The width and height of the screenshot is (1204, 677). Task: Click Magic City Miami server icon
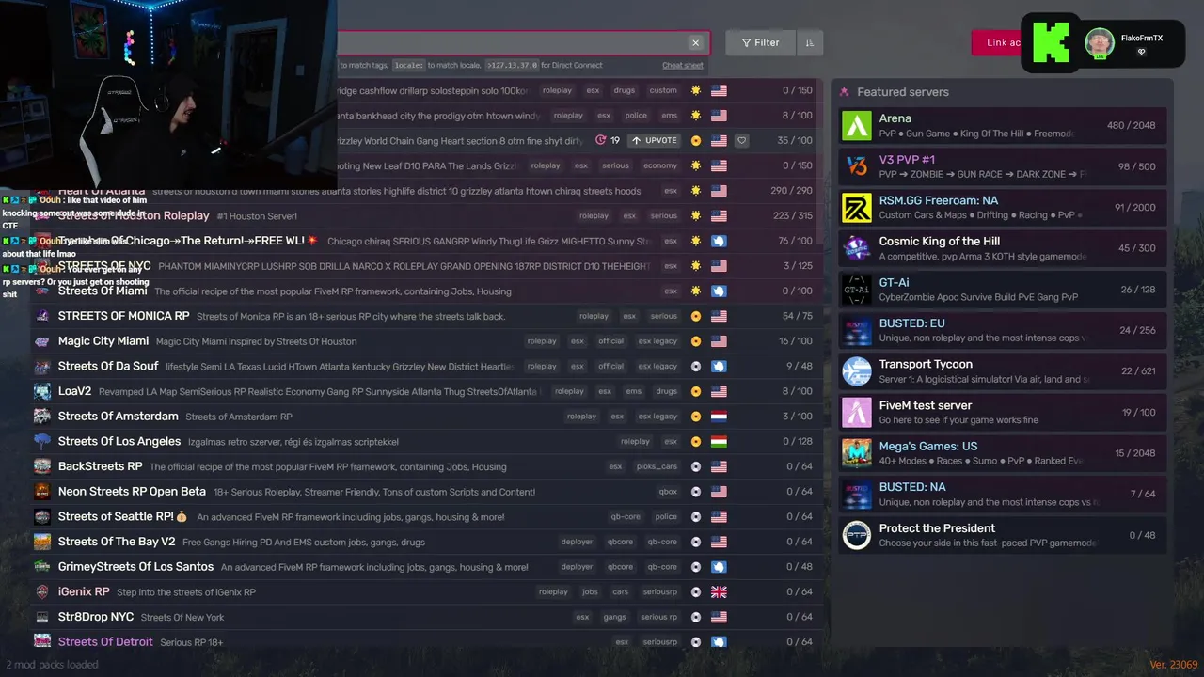point(42,341)
